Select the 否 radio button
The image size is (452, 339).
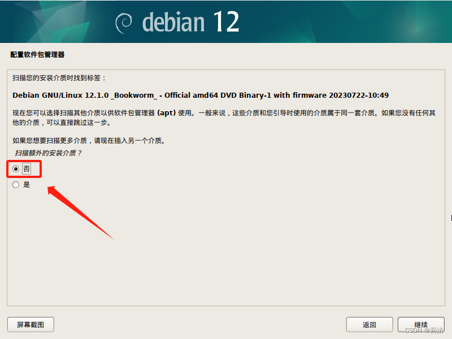[16, 168]
